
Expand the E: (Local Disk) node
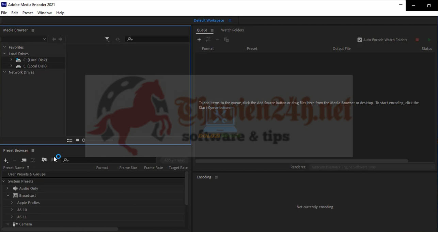pyautogui.click(x=11, y=66)
